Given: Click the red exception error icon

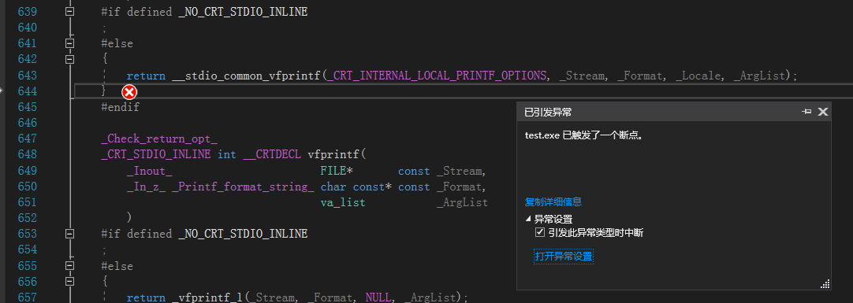Looking at the screenshot, I should pyautogui.click(x=129, y=92).
